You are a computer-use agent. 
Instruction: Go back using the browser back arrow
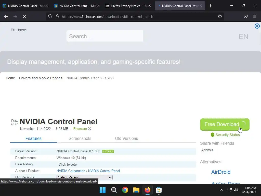pos(6,17)
